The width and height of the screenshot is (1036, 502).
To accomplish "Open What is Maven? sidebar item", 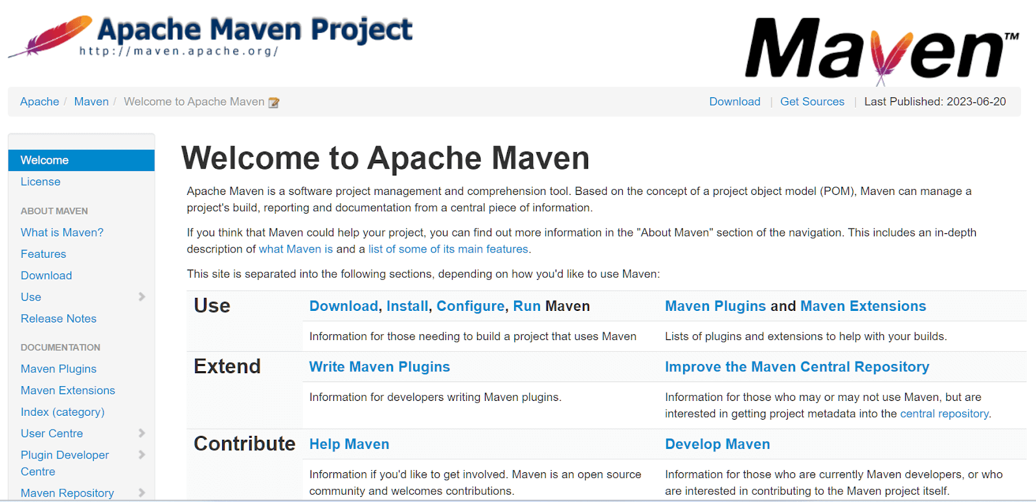I will (62, 233).
